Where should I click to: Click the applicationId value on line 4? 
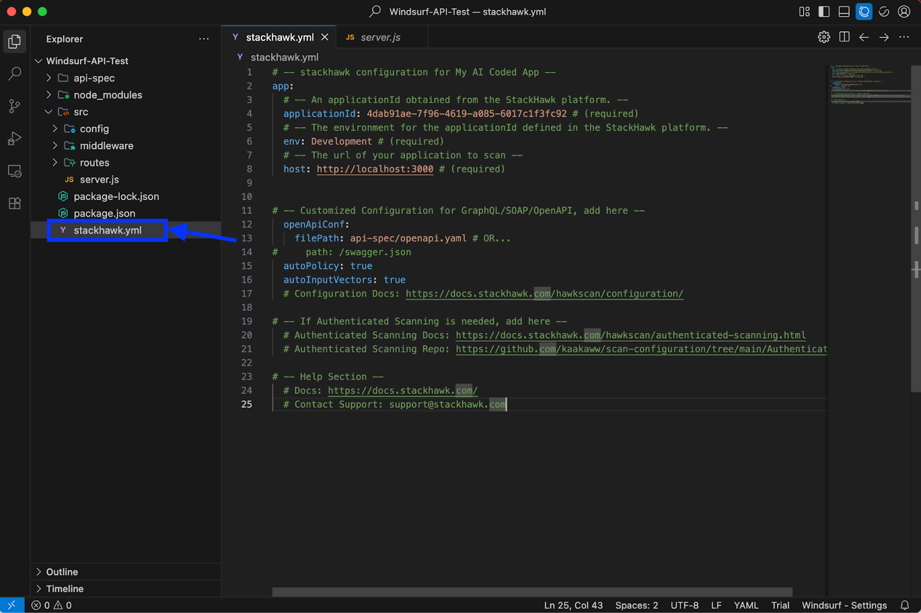click(466, 114)
